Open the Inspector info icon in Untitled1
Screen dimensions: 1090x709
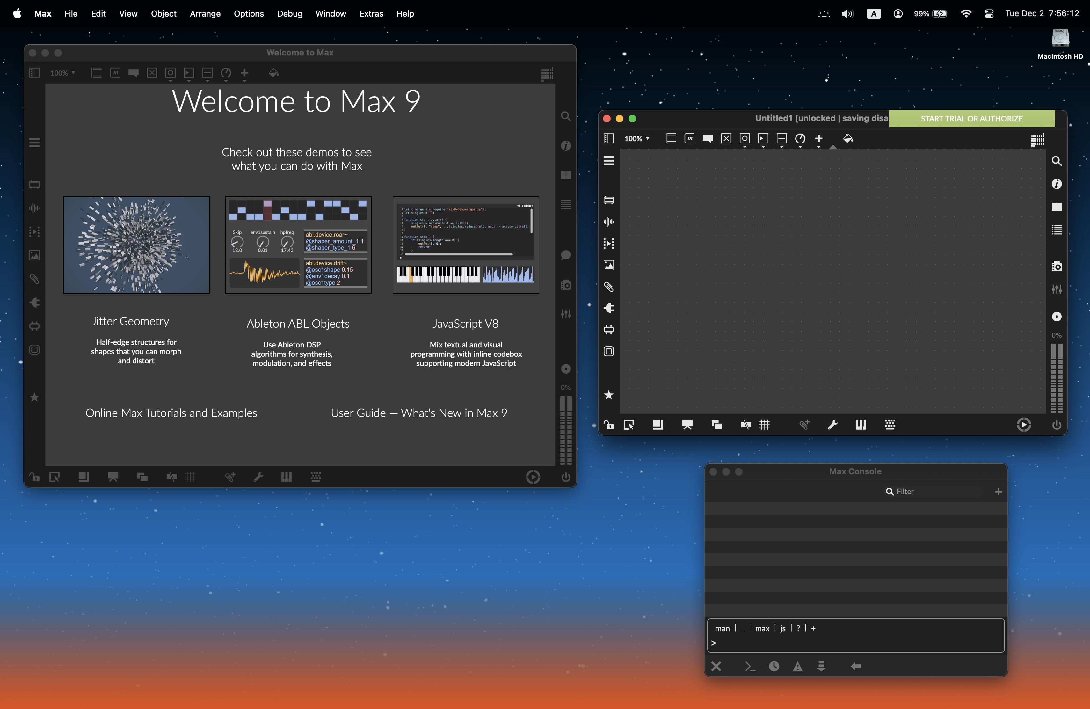pyautogui.click(x=1057, y=184)
